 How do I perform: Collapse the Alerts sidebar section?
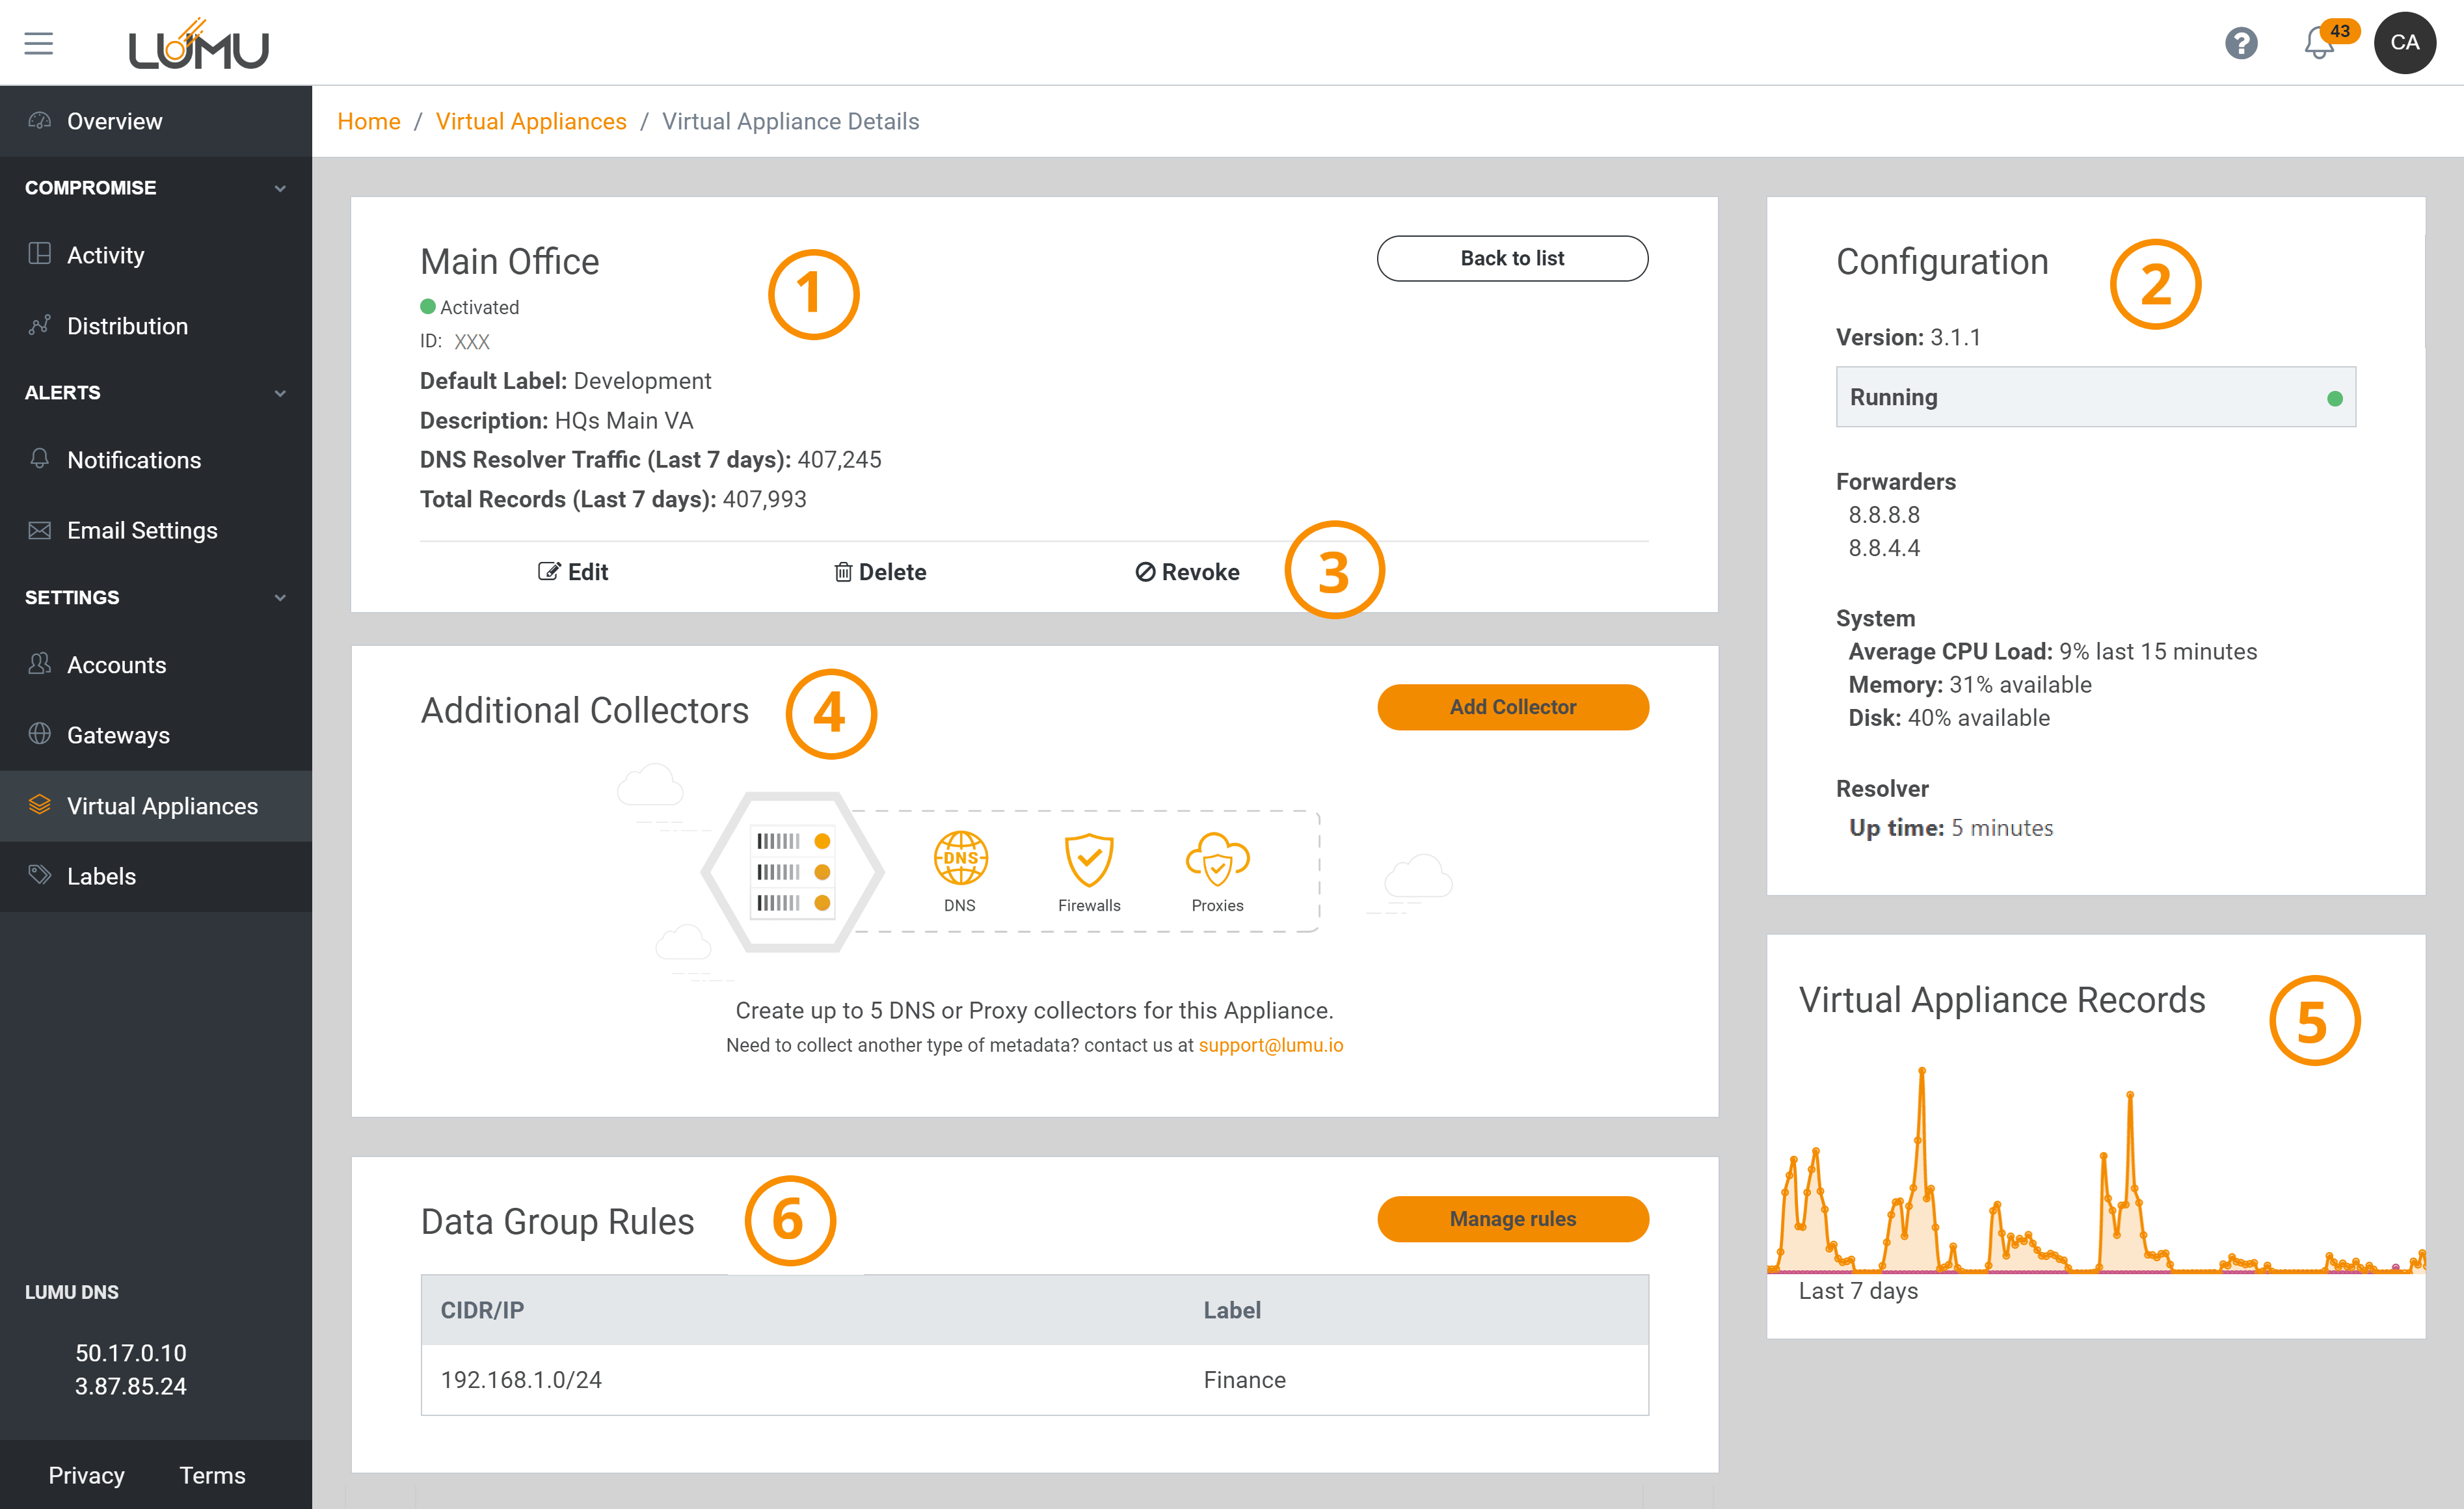pyautogui.click(x=280, y=393)
